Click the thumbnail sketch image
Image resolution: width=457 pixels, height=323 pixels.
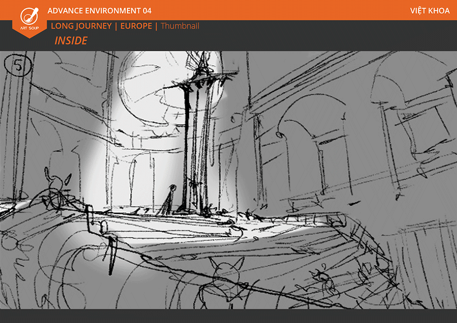(228, 180)
